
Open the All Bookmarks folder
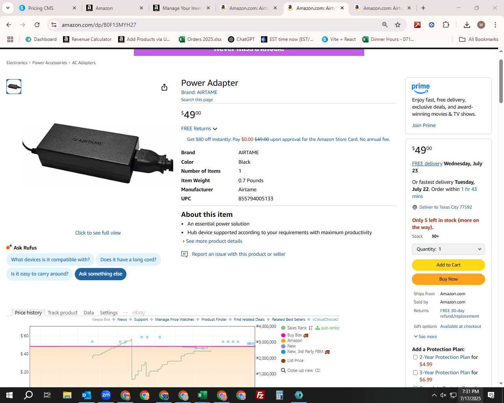pyautogui.click(x=479, y=39)
